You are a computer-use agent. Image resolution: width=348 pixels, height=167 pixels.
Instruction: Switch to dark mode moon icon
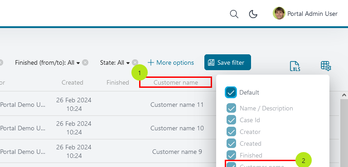point(253,14)
